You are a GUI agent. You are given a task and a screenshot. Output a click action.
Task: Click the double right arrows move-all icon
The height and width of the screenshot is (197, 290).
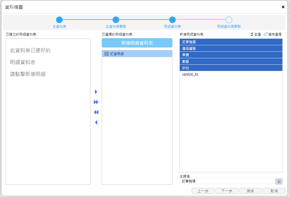point(96,102)
